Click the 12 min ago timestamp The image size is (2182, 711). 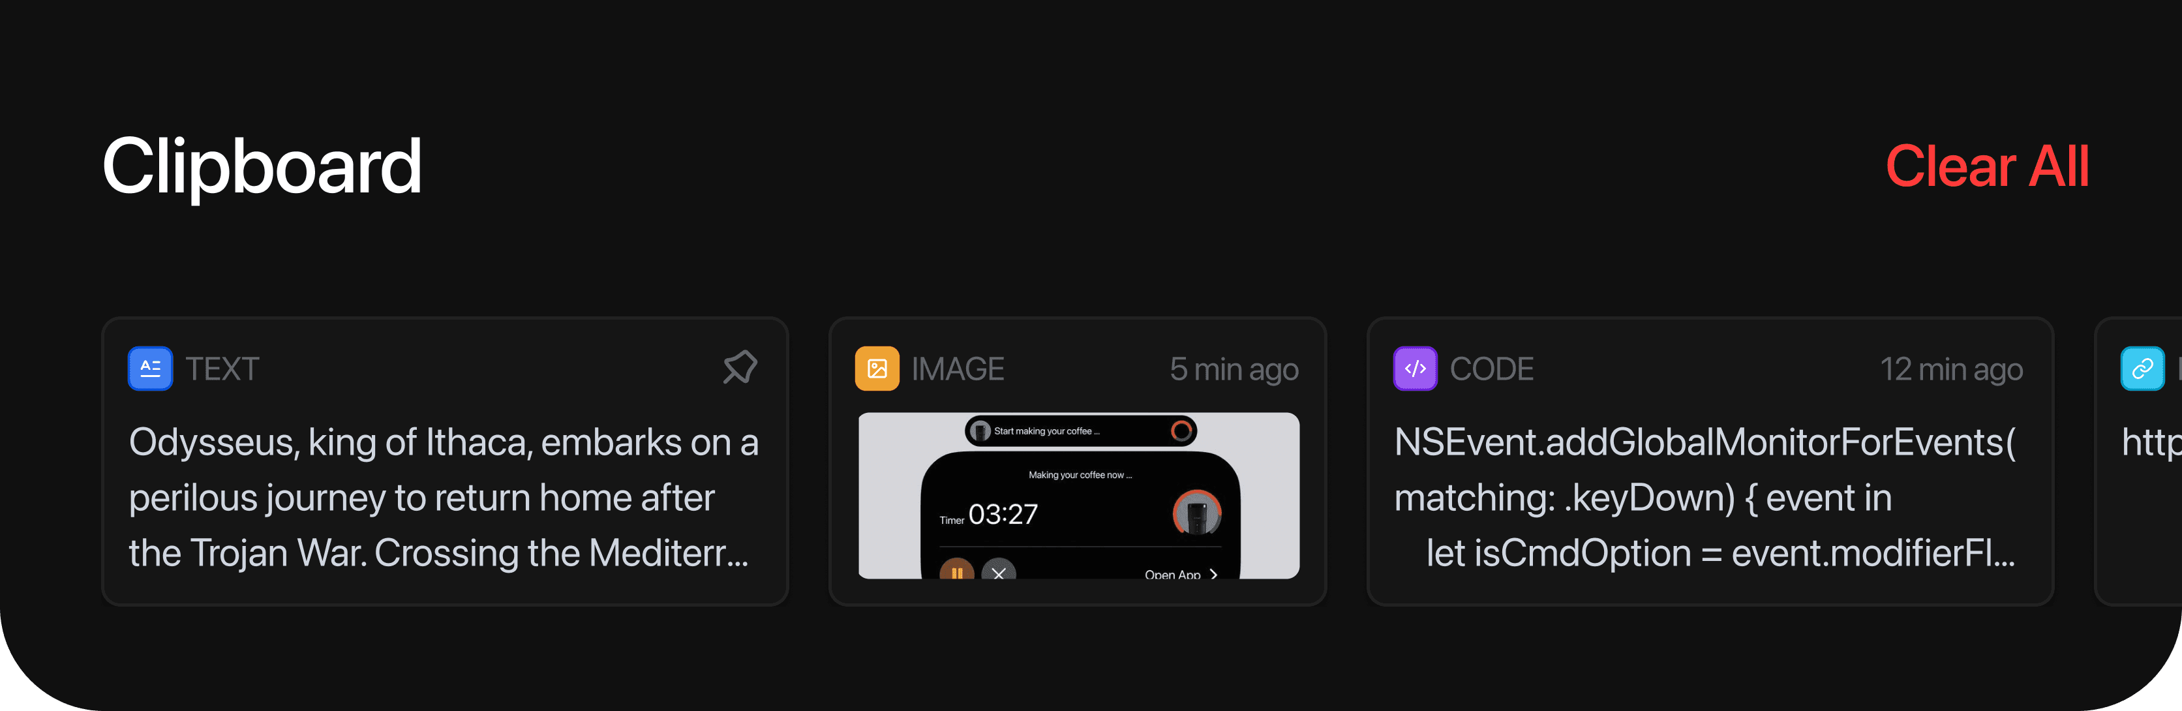coord(1951,369)
